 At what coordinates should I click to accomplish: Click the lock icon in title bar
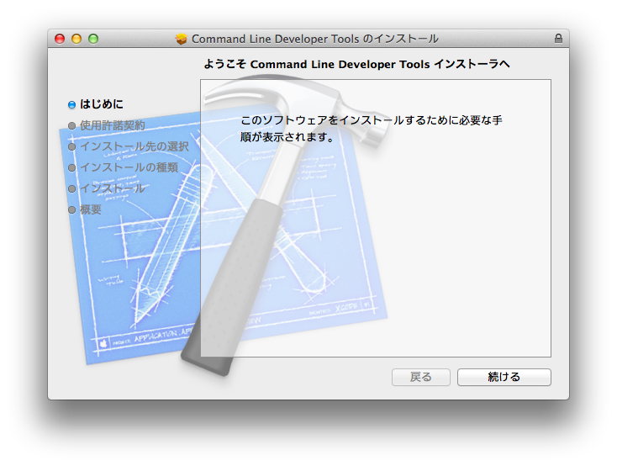(558, 39)
